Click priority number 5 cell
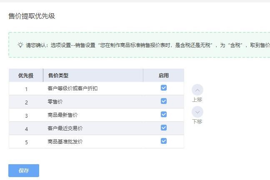This screenshot has width=270, height=180. point(26,142)
